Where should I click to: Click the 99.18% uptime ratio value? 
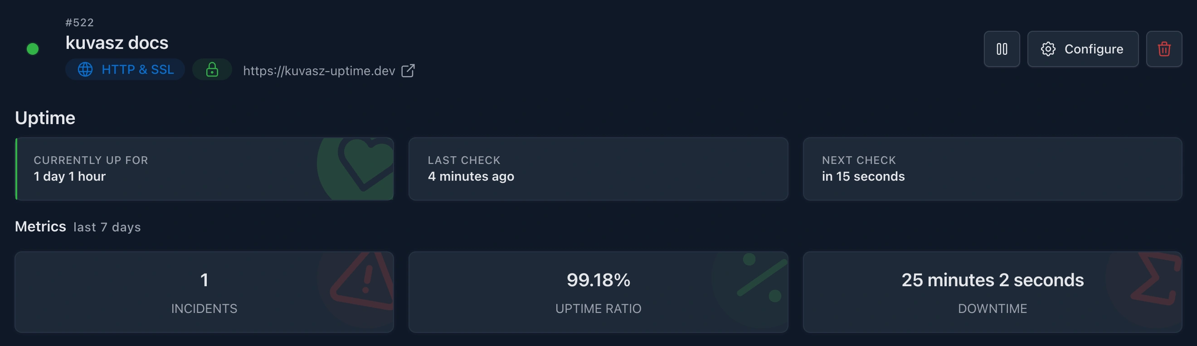(x=598, y=280)
